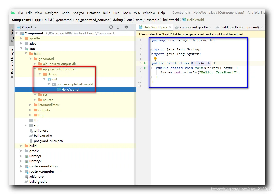Open the Tools menu
Viewport: 274px width, 194px height.
[126, 13]
